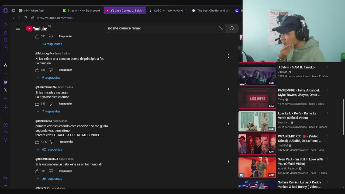
Task: Like @robertdiaz8603 comment with 884 likes
Action: tap(37, 171)
